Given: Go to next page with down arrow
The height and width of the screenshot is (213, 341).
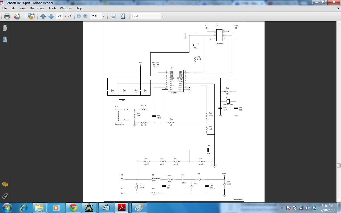Looking at the screenshot, I should (x=51, y=16).
